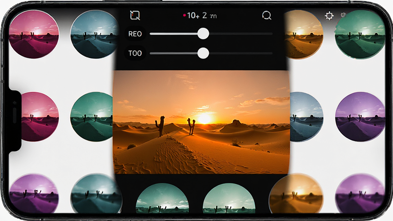393x221 pixels.
Task: Choose the middle-row magenta filter by the notch
Action: click(40, 117)
